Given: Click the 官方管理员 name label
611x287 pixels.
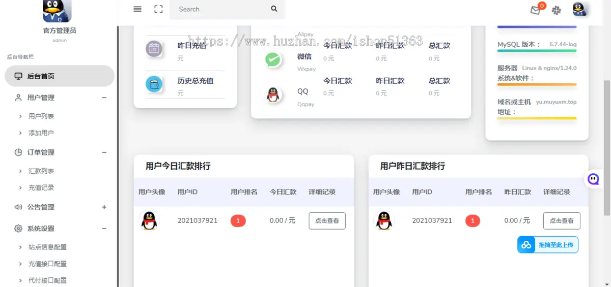Looking at the screenshot, I should [60, 30].
